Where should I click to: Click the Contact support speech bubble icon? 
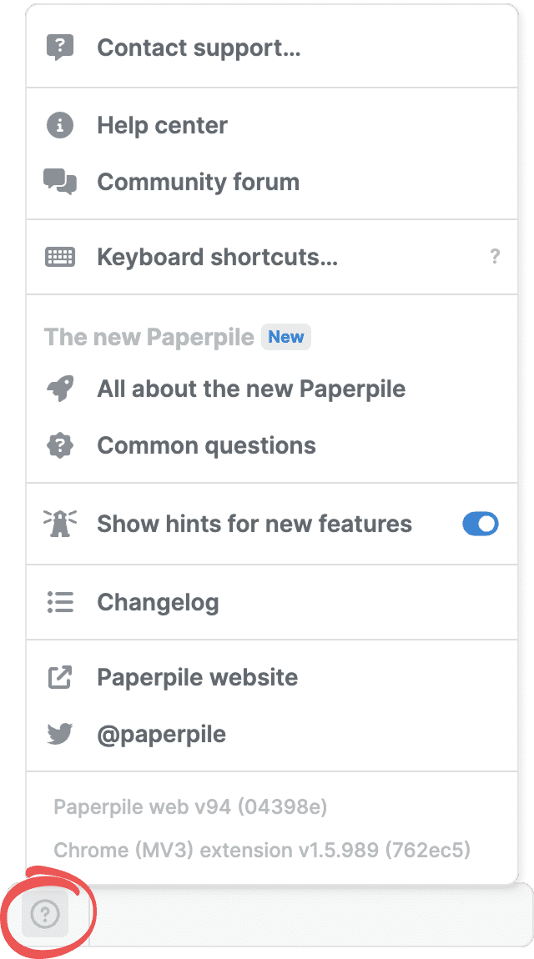pyautogui.click(x=59, y=48)
